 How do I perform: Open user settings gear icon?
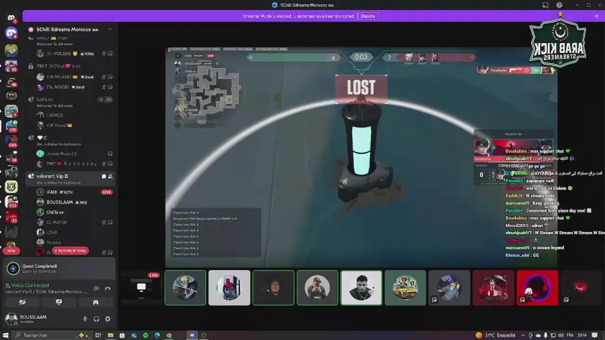point(108,319)
